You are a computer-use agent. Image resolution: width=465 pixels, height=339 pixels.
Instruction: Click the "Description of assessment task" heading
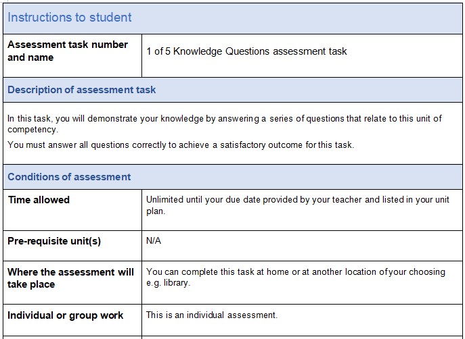pyautogui.click(x=81, y=90)
